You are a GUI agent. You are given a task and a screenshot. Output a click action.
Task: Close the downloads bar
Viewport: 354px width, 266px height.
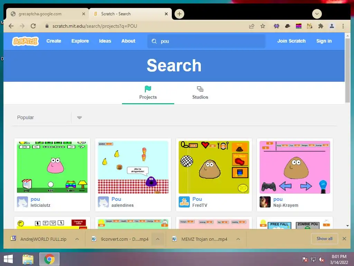344,239
